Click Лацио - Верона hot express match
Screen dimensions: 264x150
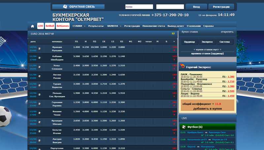point(190,94)
